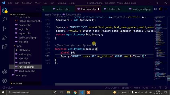
Task: Open the File menu
Action: point(10,3)
